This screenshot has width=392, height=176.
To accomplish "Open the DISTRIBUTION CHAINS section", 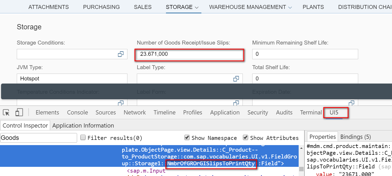I will 365,7.
